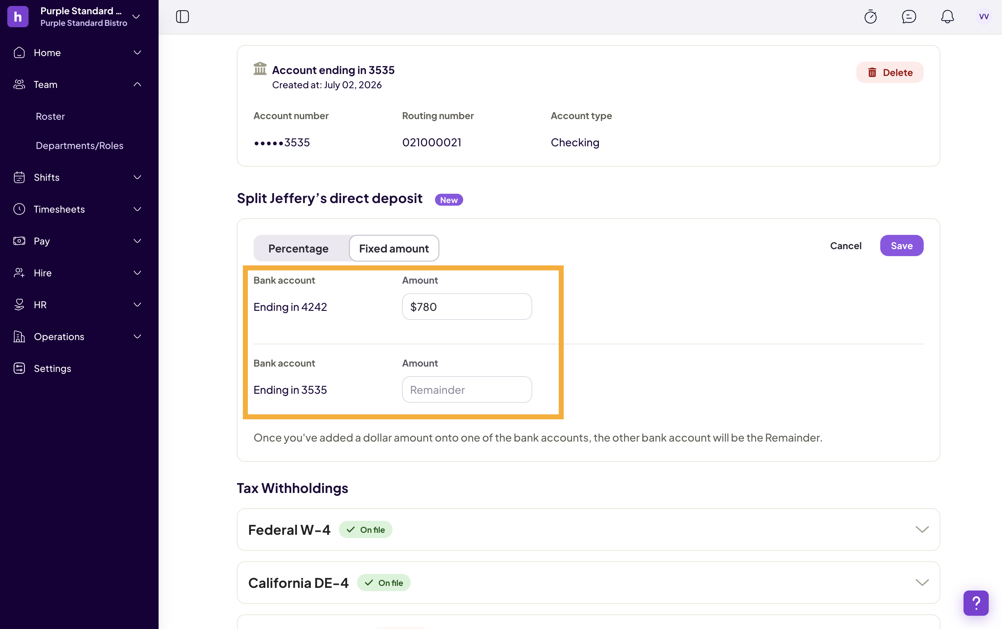Click the Operations building icon

pos(19,336)
